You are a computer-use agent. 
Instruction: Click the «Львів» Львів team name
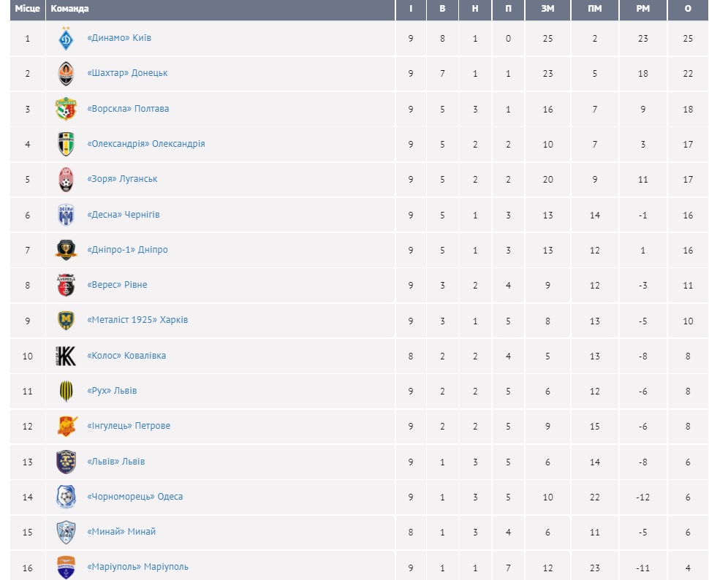coord(115,462)
